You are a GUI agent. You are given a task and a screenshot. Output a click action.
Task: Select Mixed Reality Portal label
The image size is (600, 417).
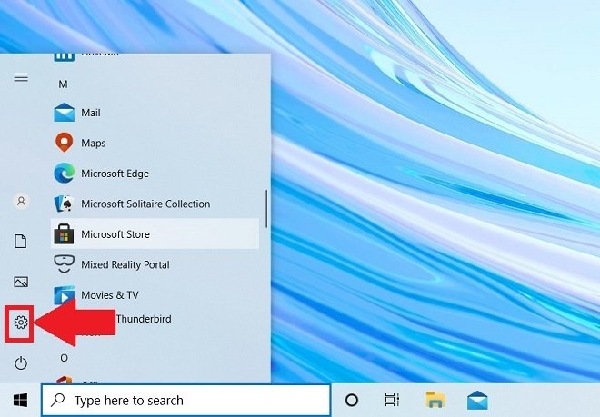tap(125, 264)
